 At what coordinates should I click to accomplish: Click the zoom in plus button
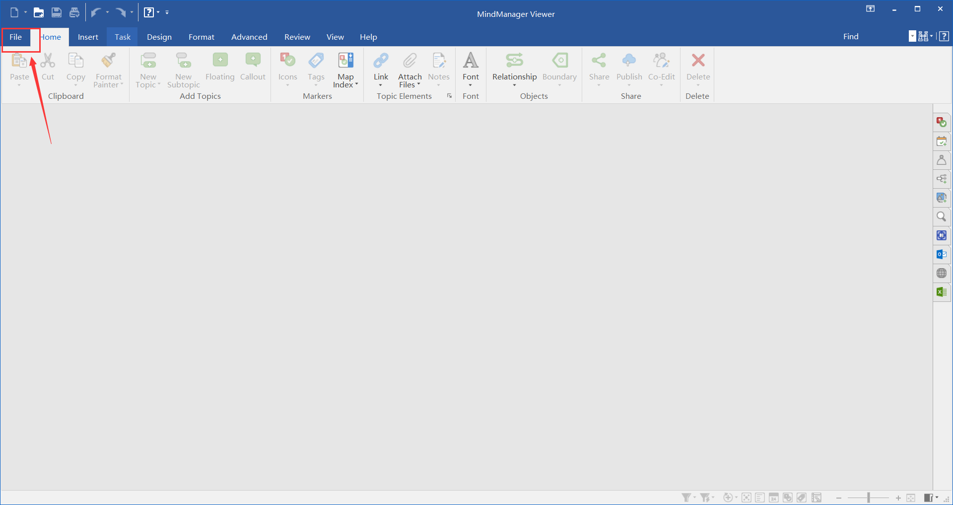pos(898,498)
